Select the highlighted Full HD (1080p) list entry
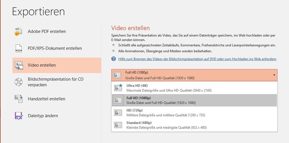289x143 pixels. point(194,100)
